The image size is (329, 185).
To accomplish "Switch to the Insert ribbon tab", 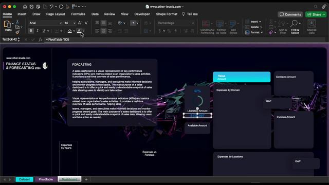I will 22,14.
